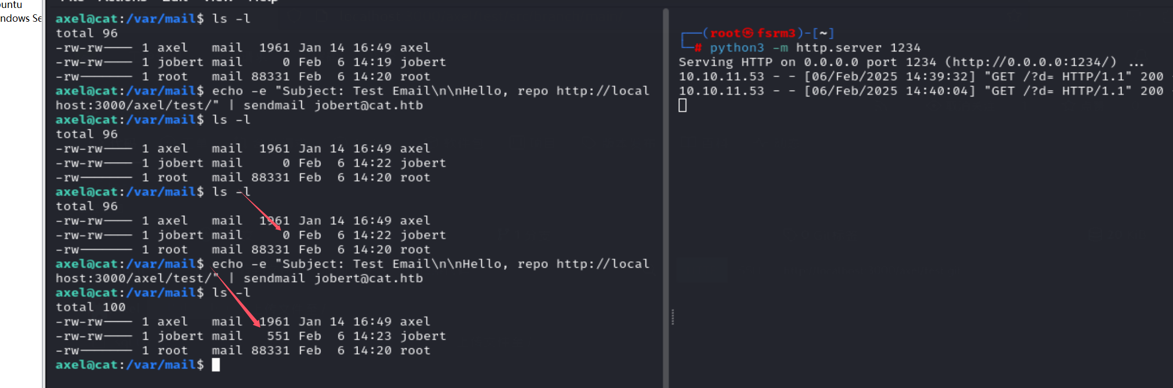The width and height of the screenshot is (1173, 388).
Task: Click the 551 byte jobert file size
Action: click(x=278, y=336)
